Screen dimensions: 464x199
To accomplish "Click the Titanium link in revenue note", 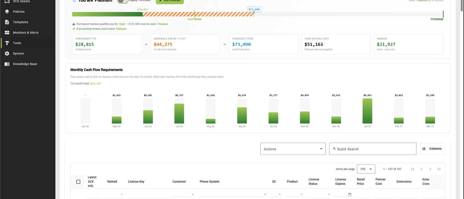I will [x=163, y=24].
